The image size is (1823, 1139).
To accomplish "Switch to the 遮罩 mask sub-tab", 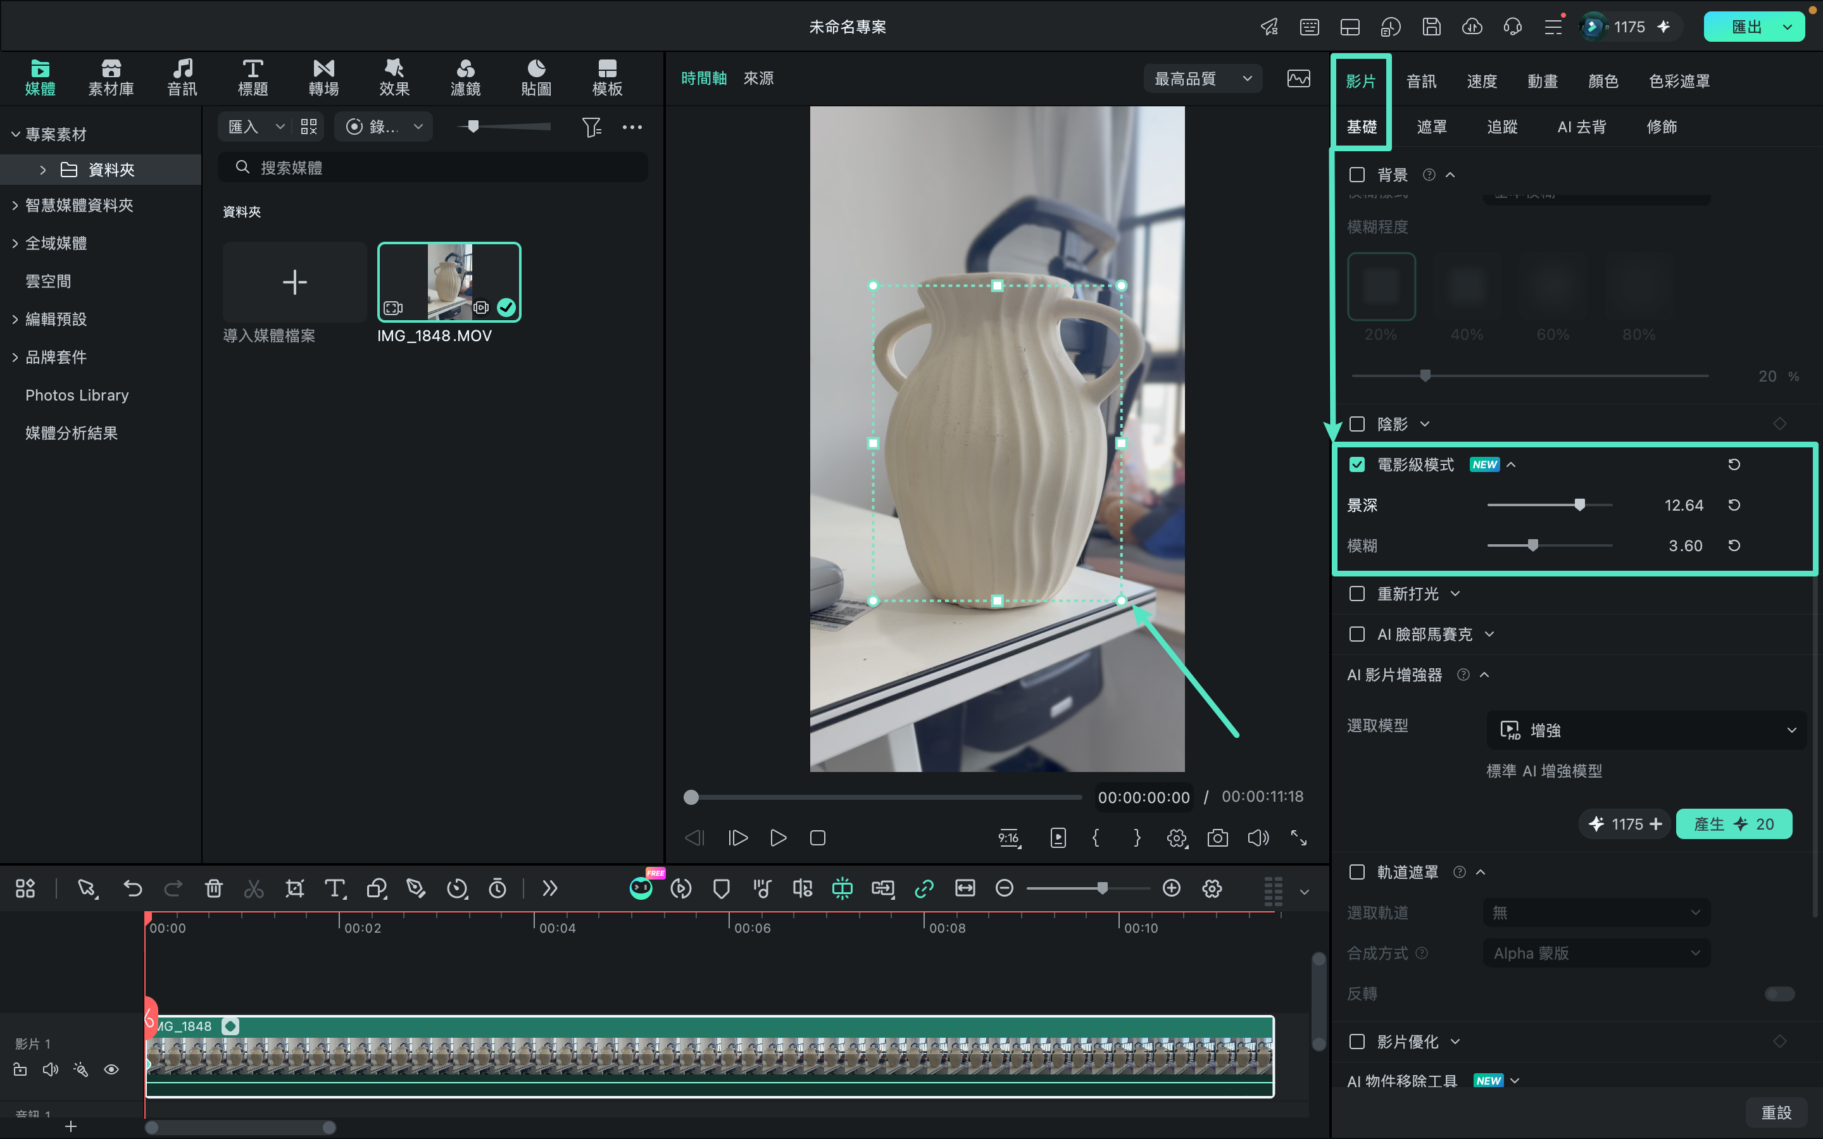I will pyautogui.click(x=1431, y=127).
